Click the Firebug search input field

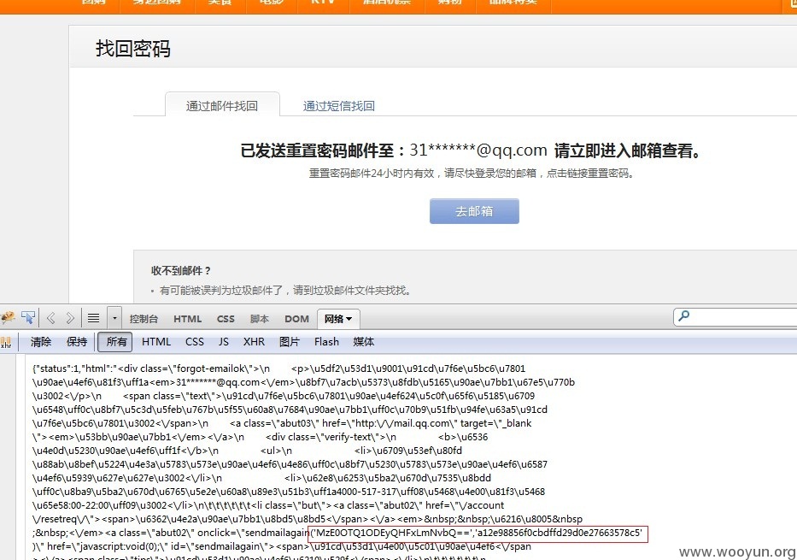[735, 316]
